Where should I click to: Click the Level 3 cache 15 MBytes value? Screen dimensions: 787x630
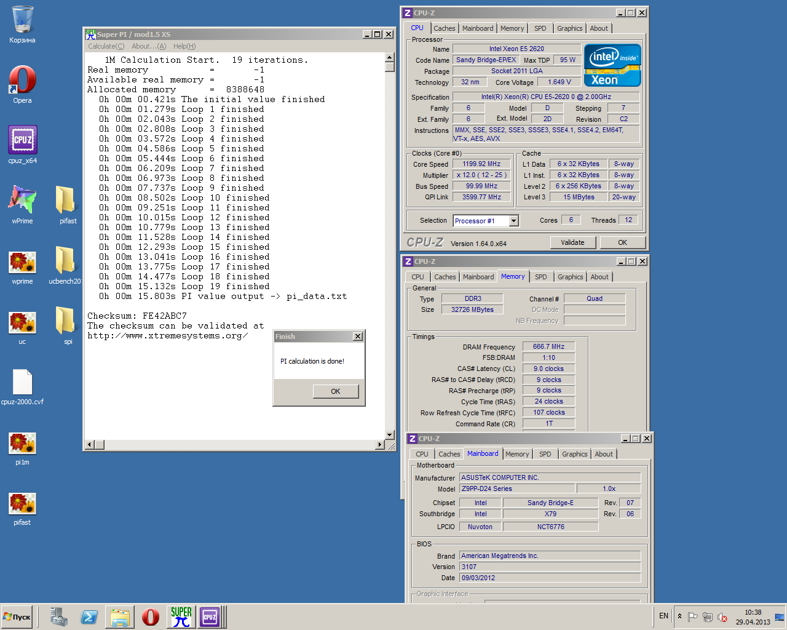click(579, 197)
